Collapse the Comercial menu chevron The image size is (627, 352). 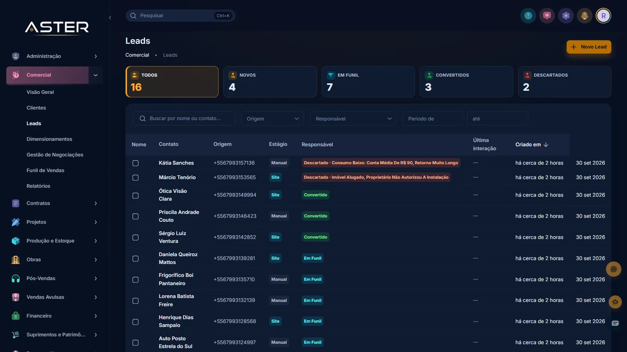96,75
